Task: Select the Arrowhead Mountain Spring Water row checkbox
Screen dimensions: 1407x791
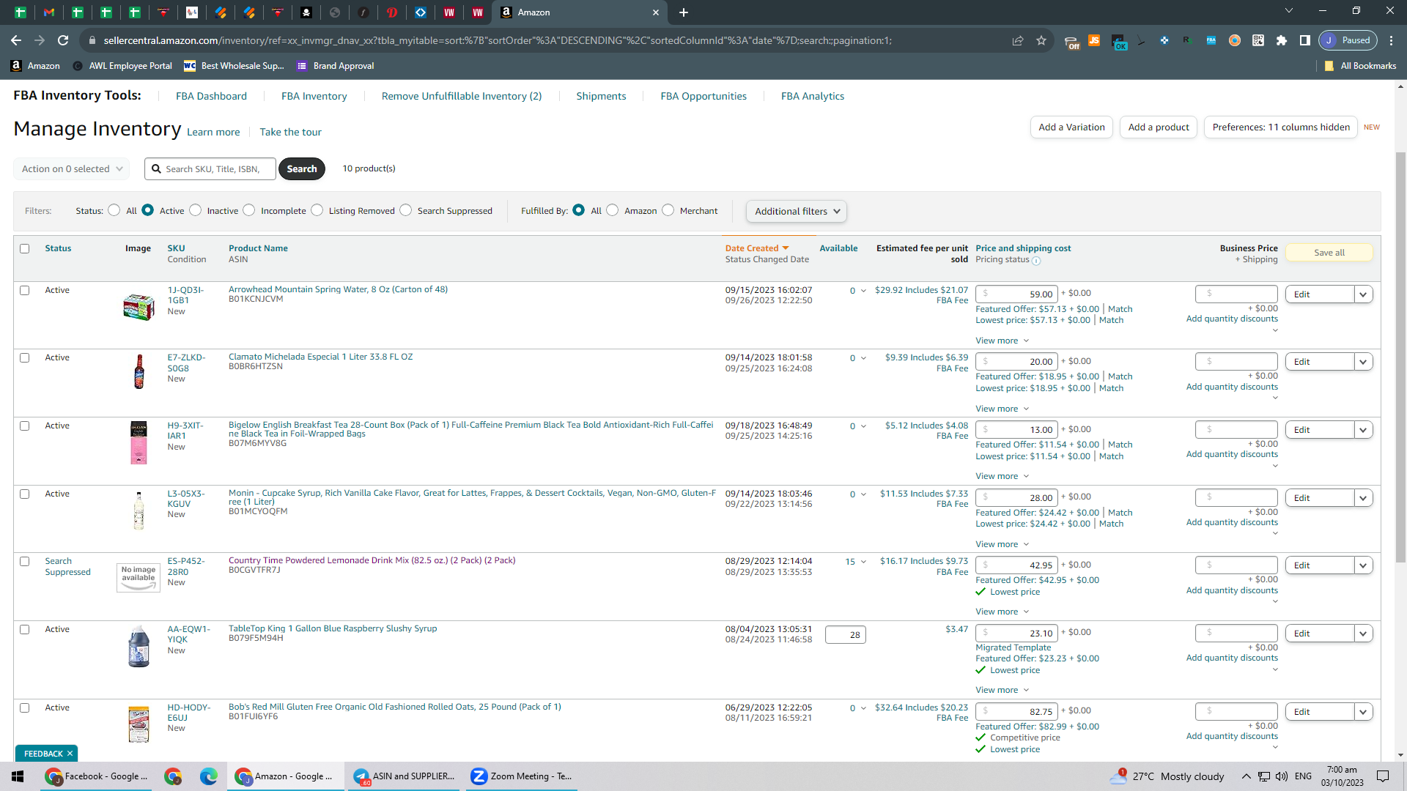Action: click(x=25, y=291)
